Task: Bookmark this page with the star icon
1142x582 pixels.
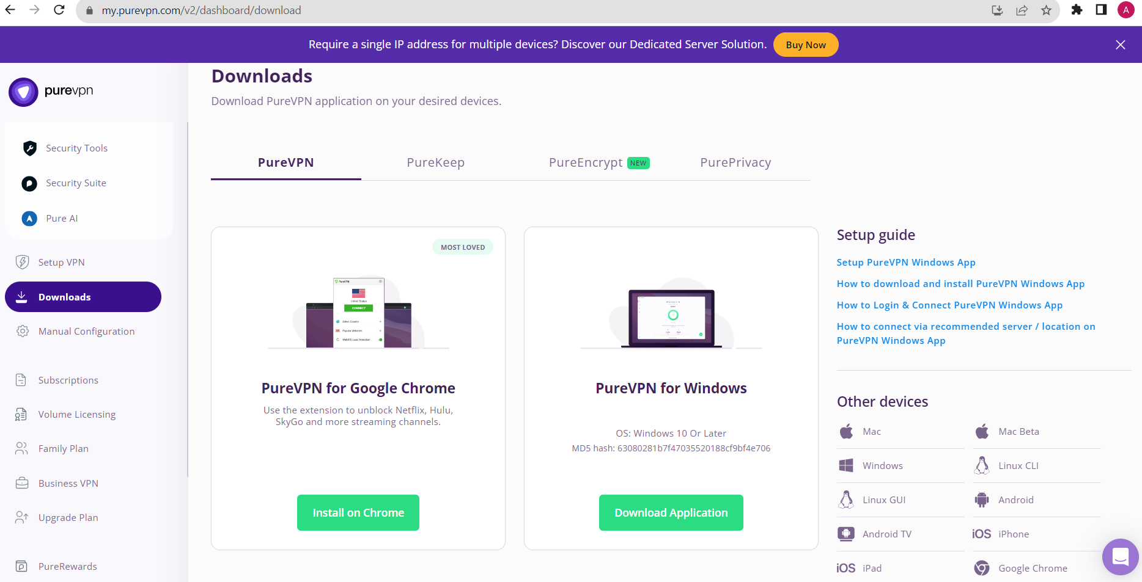Action: 1047,10
